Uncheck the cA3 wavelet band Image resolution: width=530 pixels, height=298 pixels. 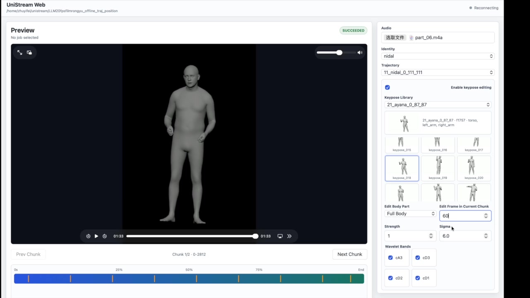pyautogui.click(x=390, y=257)
